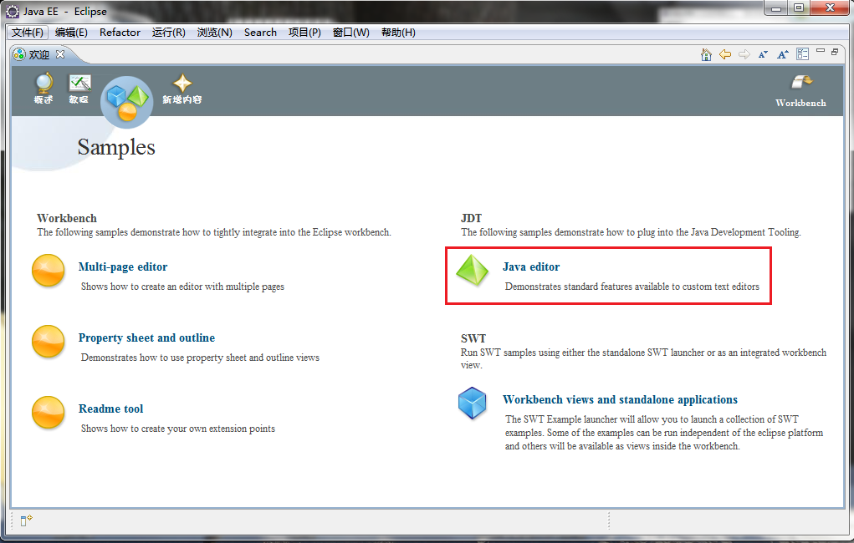Open the 教程 tutorials page icon

[79, 84]
